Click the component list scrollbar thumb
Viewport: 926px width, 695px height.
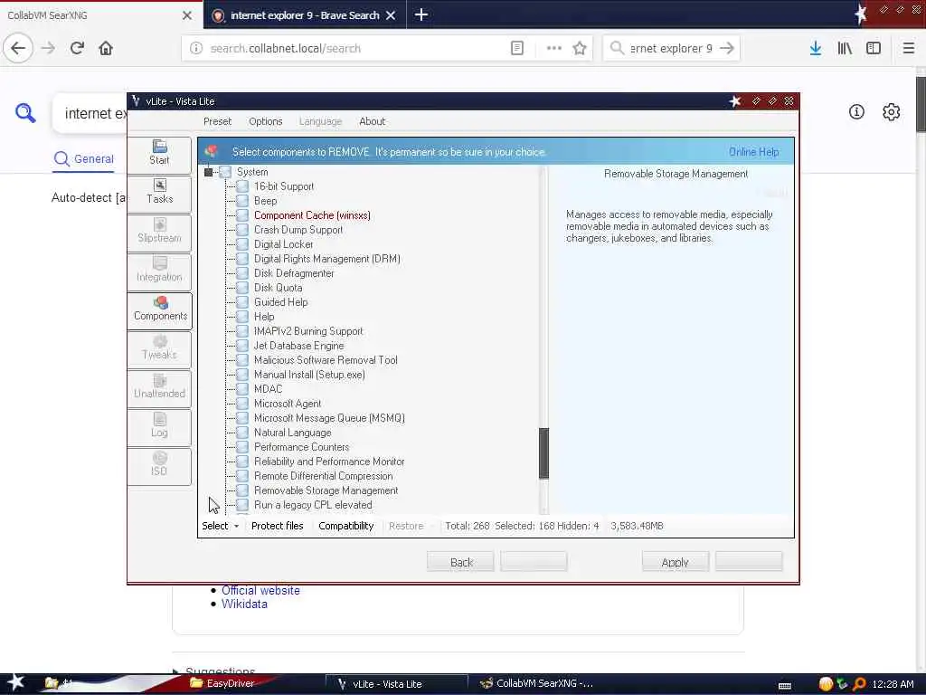[543, 452]
